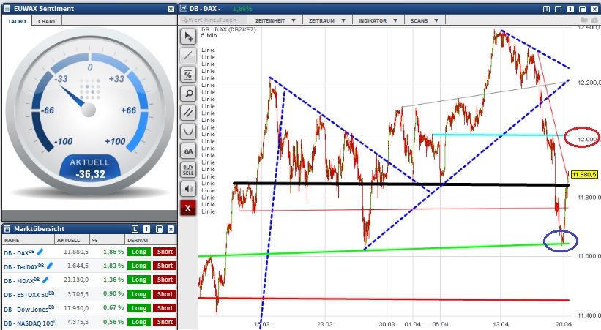Click Short in the DB - ESTOXX 50 row
This screenshot has height=330, width=601.
(165, 294)
